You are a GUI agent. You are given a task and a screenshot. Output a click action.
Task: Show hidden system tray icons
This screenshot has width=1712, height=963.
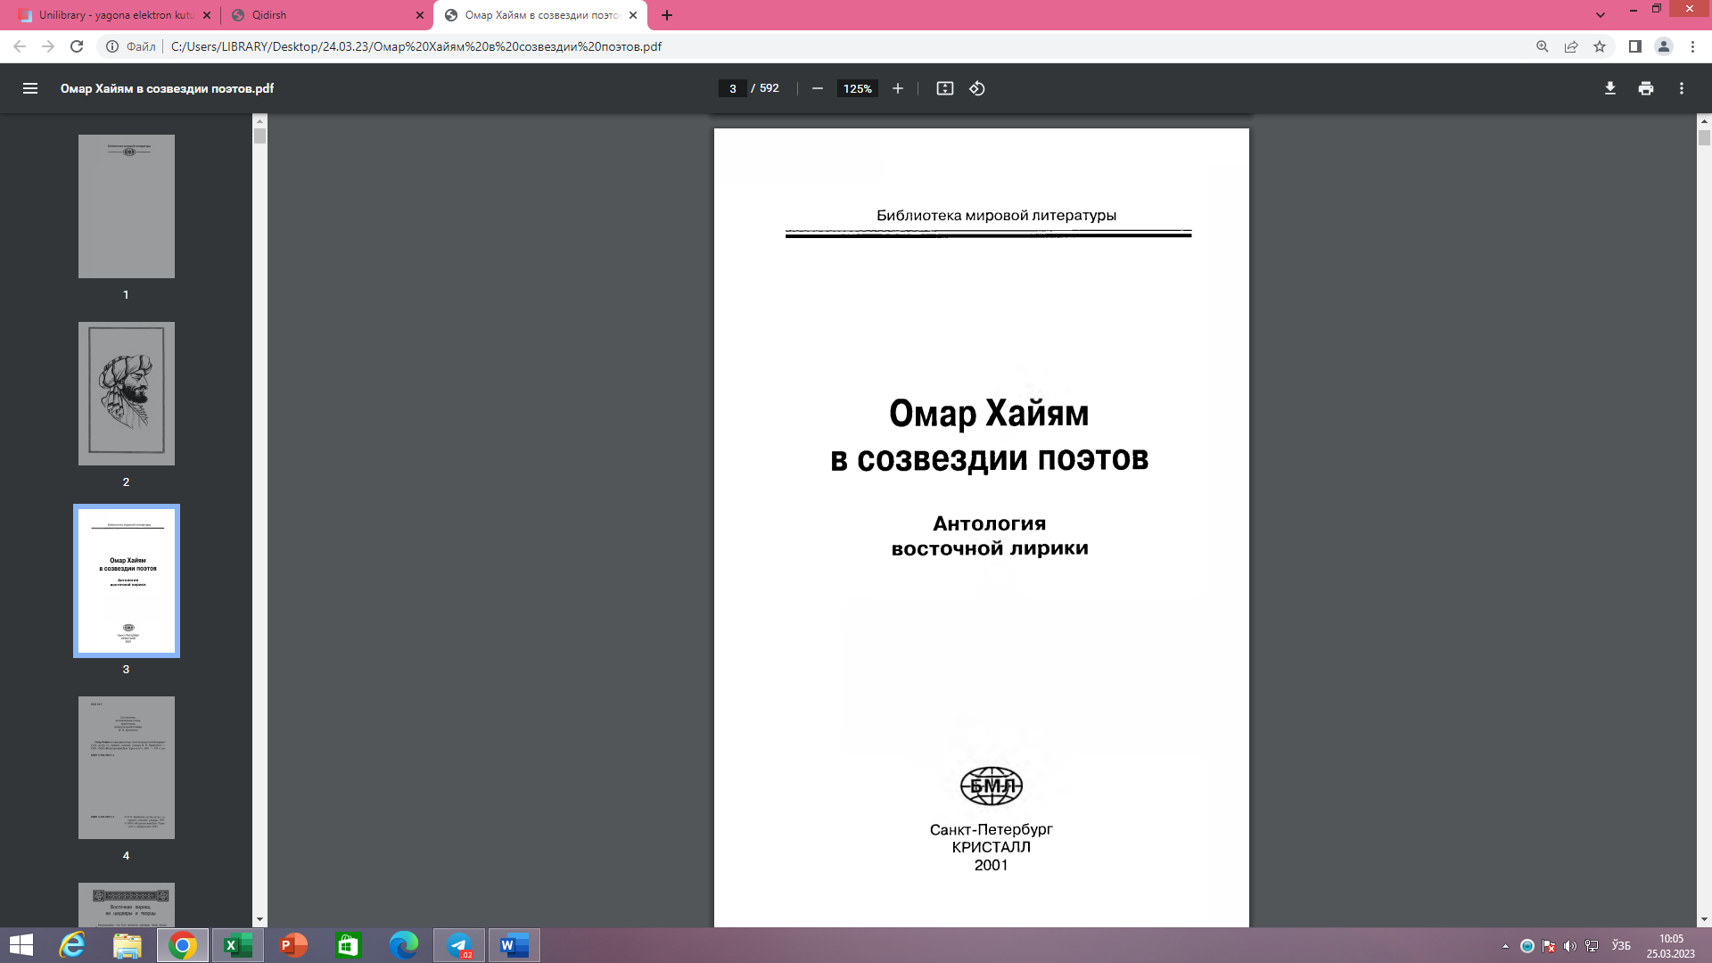[x=1506, y=946]
